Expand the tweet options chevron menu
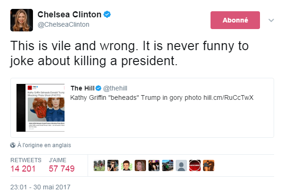This screenshot has width=284, height=195. pyautogui.click(x=271, y=21)
